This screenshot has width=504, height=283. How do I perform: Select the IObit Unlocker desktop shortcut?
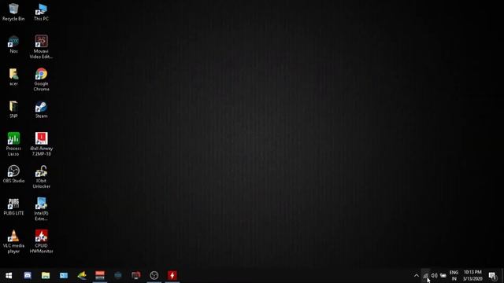point(41,177)
